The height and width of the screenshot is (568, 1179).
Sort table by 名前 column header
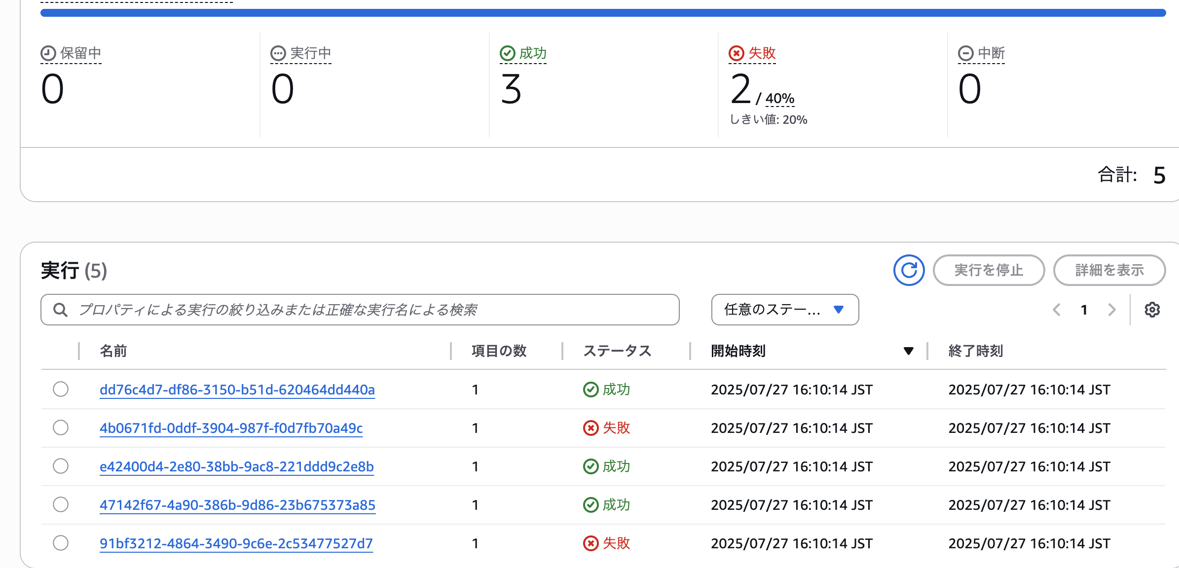pyautogui.click(x=113, y=351)
